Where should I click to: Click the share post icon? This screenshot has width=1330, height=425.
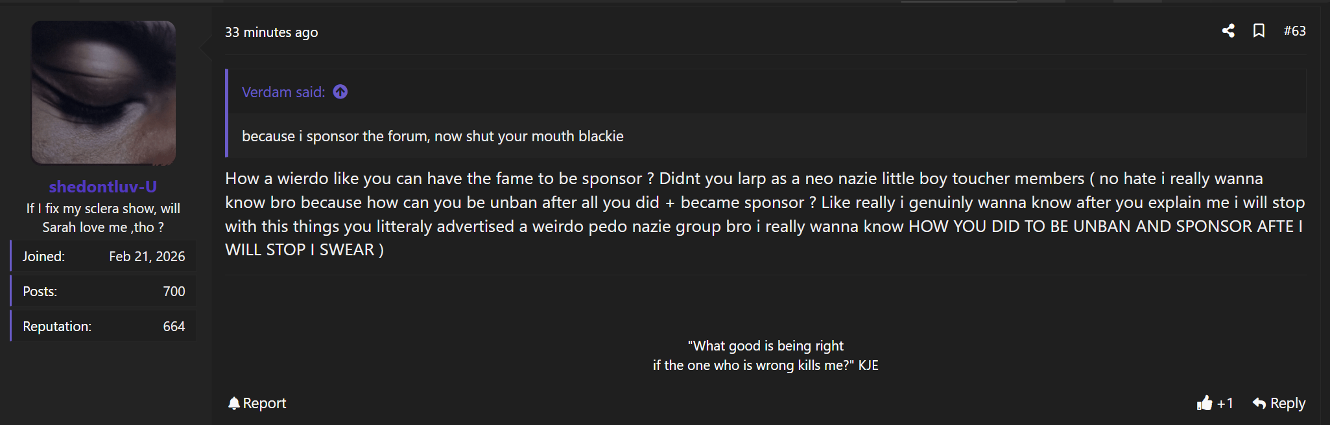click(x=1228, y=30)
